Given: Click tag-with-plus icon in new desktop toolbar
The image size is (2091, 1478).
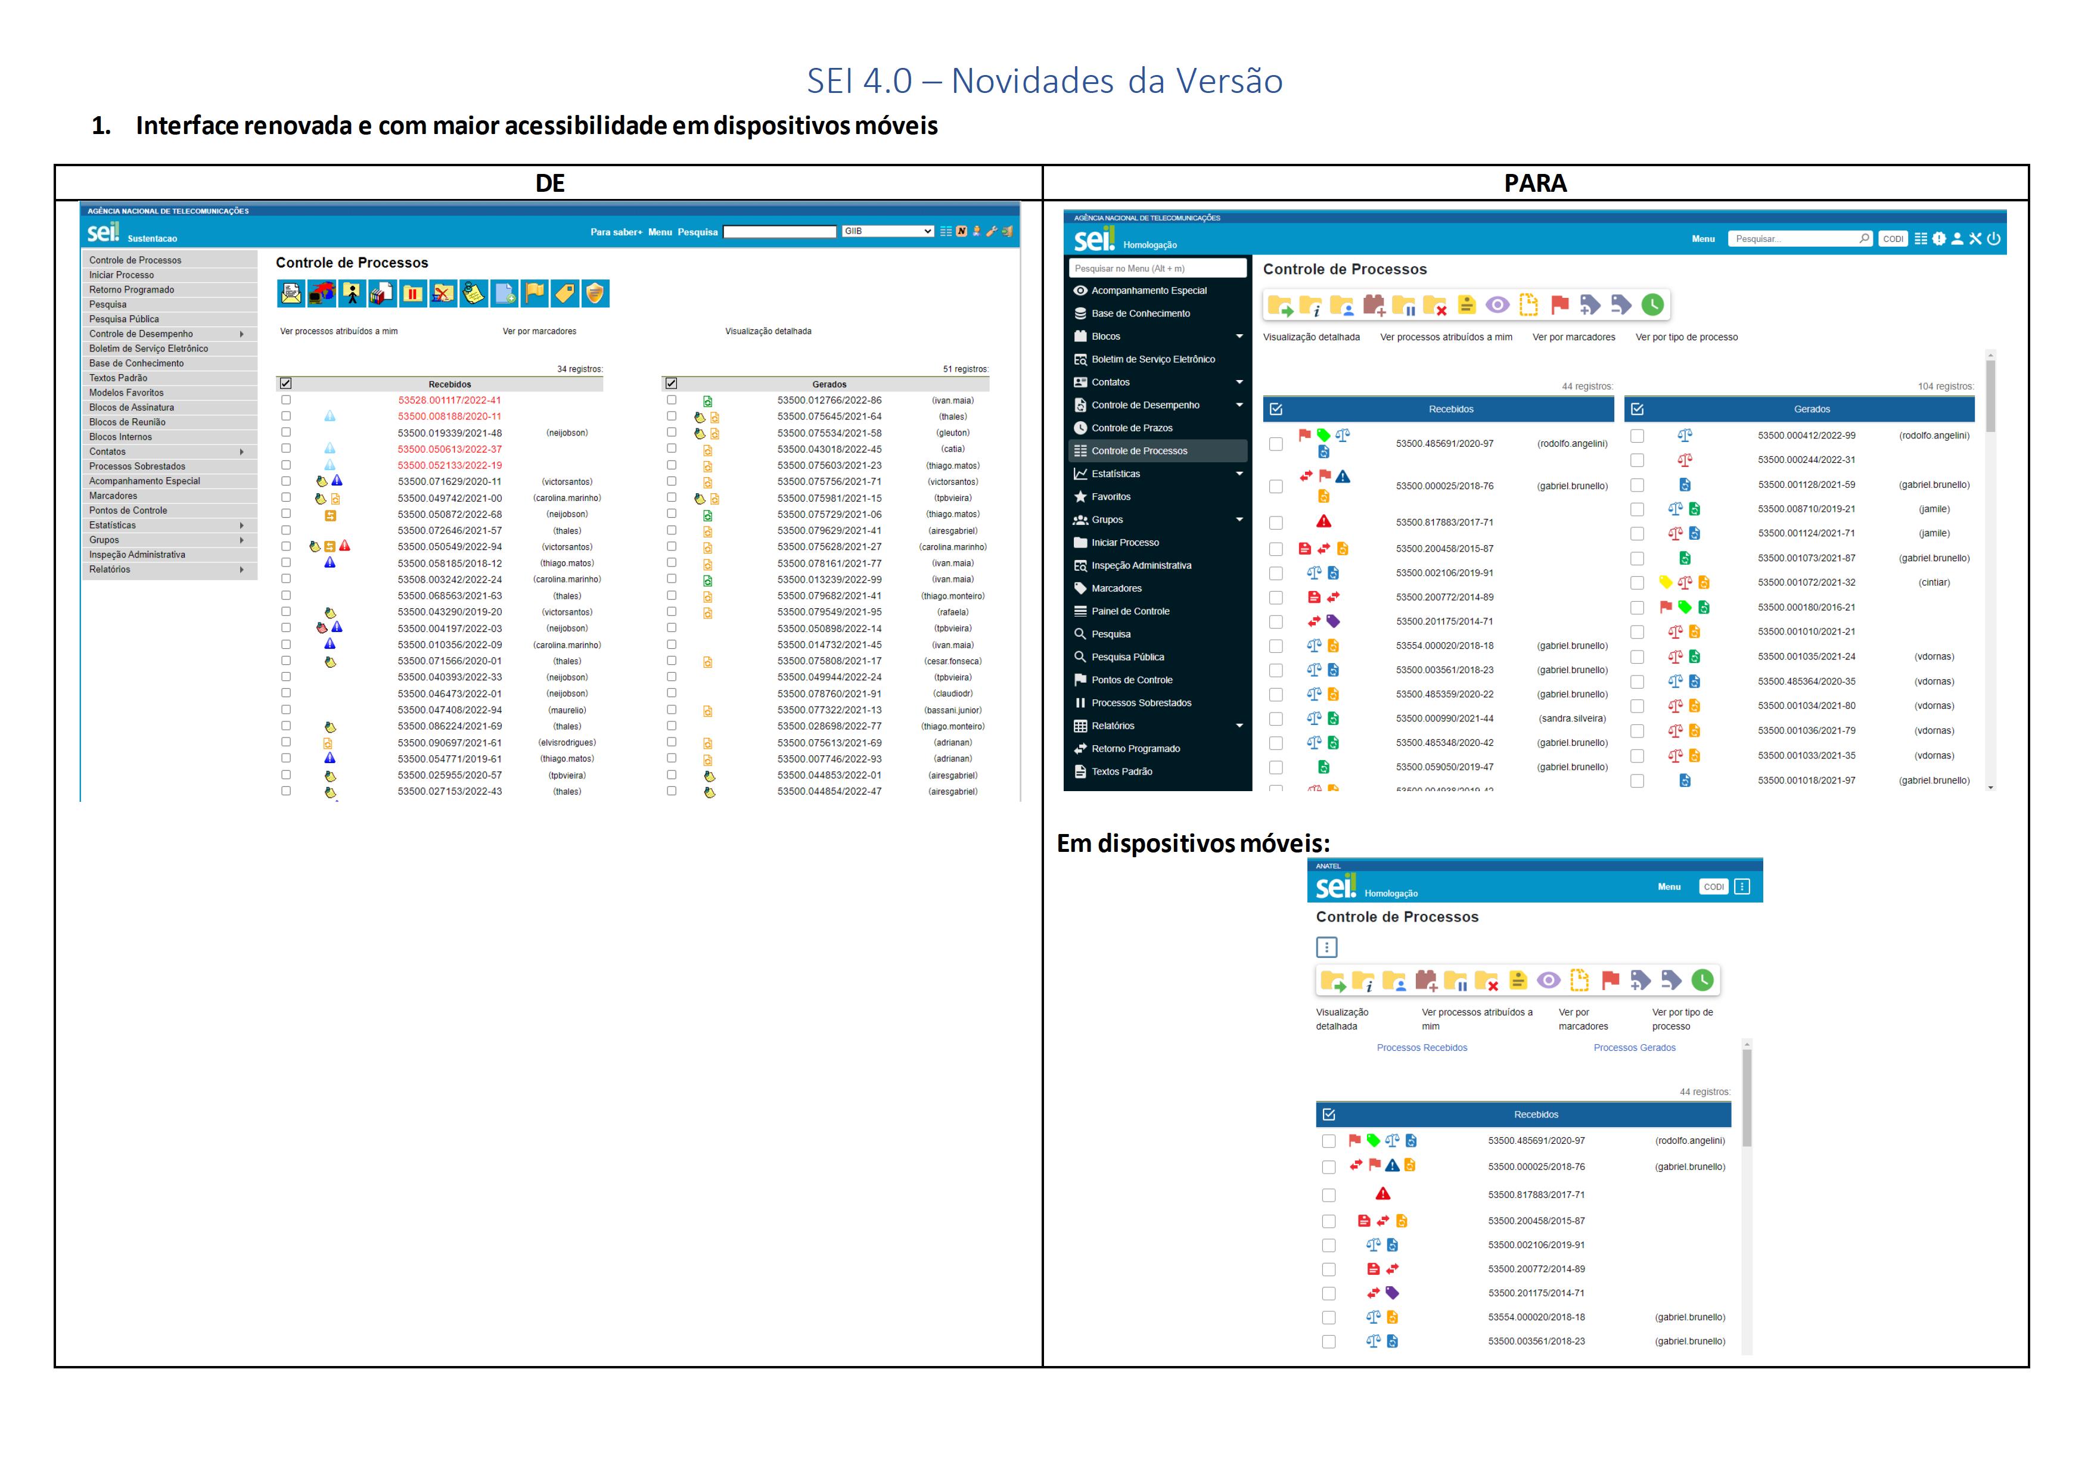Looking at the screenshot, I should pyautogui.click(x=1590, y=304).
